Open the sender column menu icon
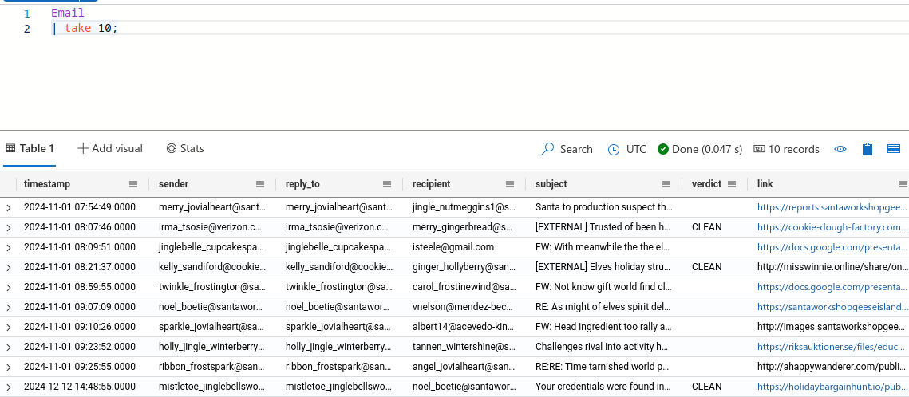Screen dimensions: 909x397 click(x=260, y=184)
